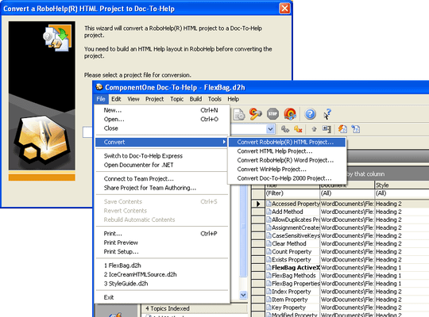Choose New... from the File menu
The image size is (429, 317).
coord(161,110)
